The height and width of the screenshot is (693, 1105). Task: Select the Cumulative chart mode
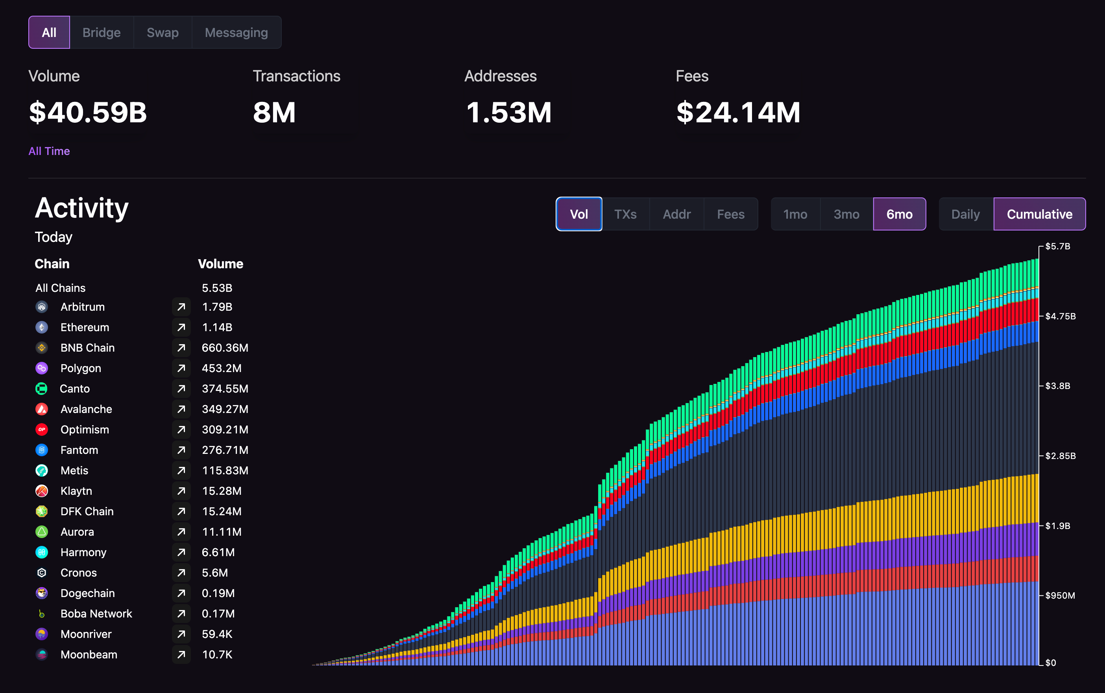point(1039,214)
